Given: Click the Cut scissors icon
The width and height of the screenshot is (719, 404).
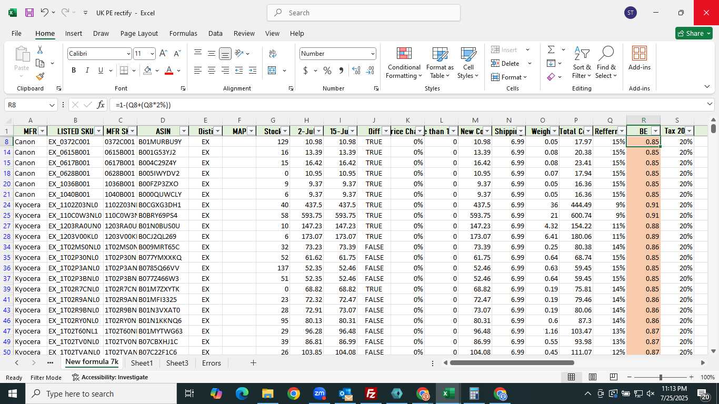Looking at the screenshot, I should tap(40, 50).
